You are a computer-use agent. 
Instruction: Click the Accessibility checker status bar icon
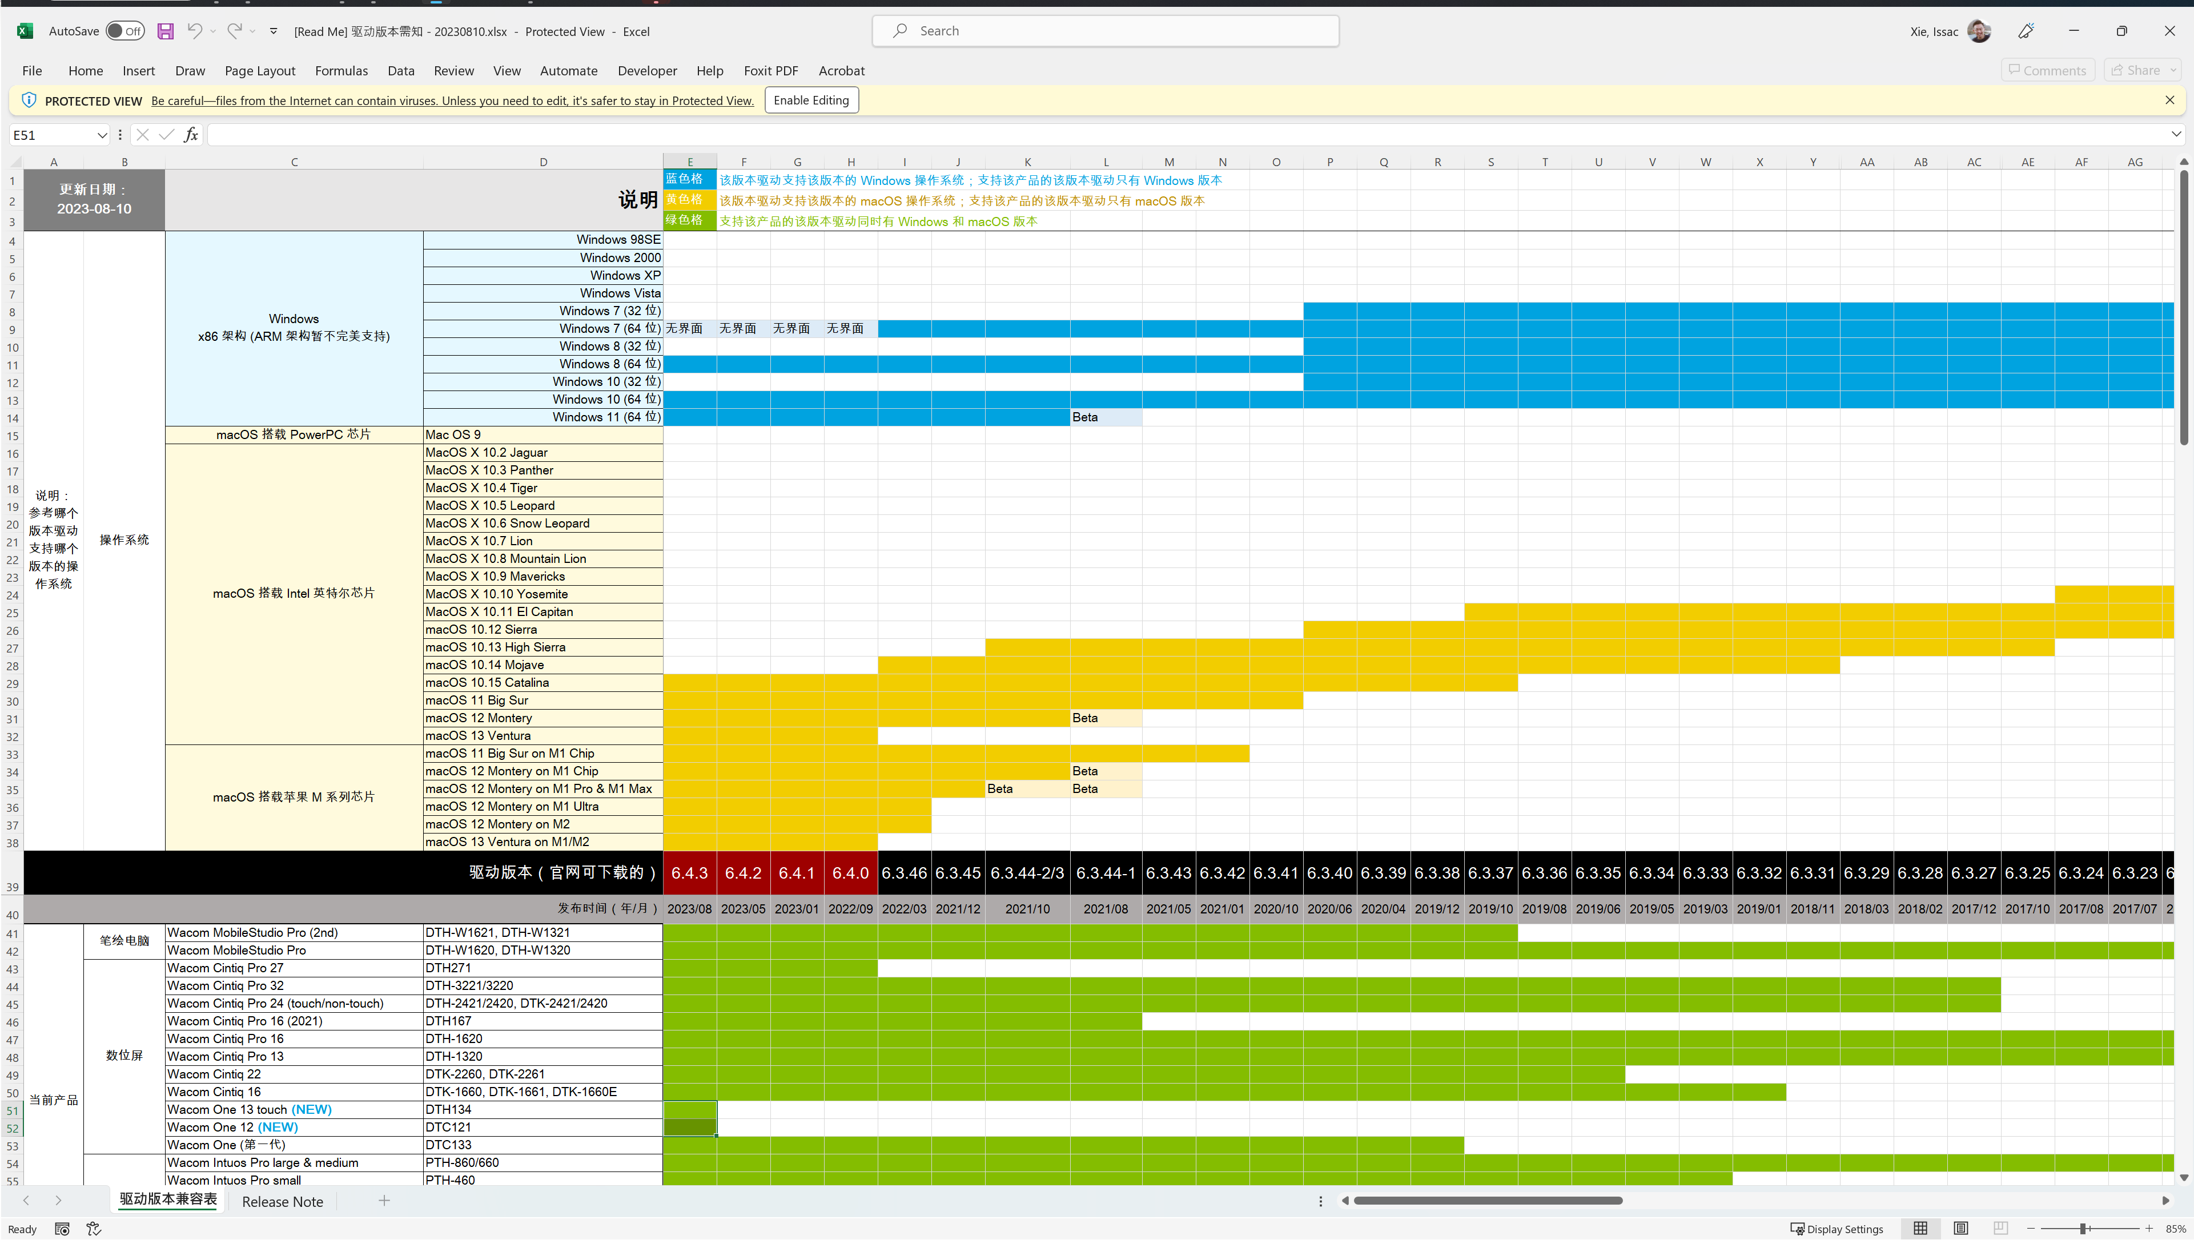pyautogui.click(x=94, y=1229)
